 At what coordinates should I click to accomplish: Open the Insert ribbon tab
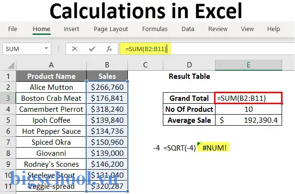71,29
